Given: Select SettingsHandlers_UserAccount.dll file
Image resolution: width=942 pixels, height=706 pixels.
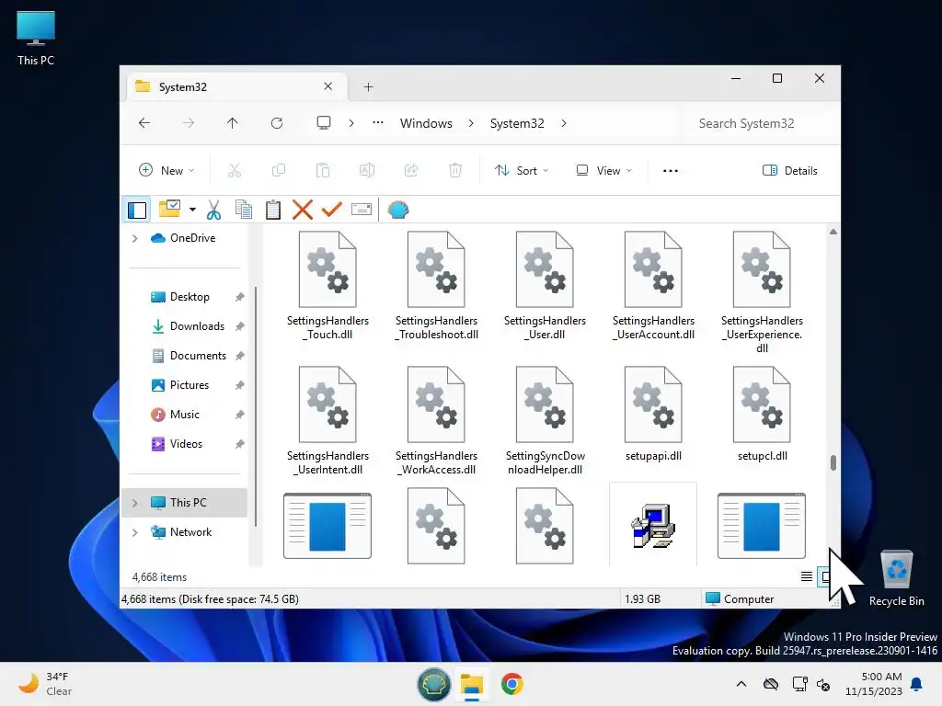Looking at the screenshot, I should (654, 286).
